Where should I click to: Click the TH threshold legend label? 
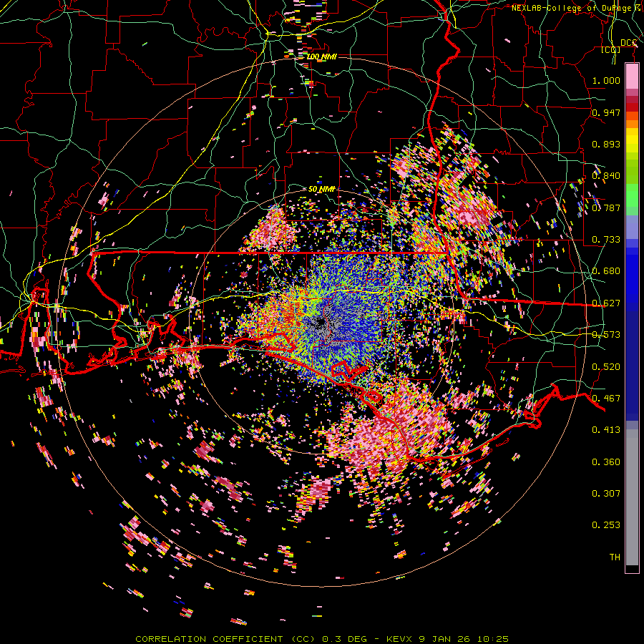coord(615,557)
